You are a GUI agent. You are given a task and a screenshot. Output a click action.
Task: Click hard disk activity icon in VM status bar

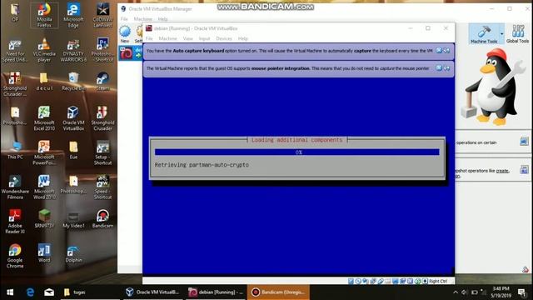pyautogui.click(x=351, y=281)
